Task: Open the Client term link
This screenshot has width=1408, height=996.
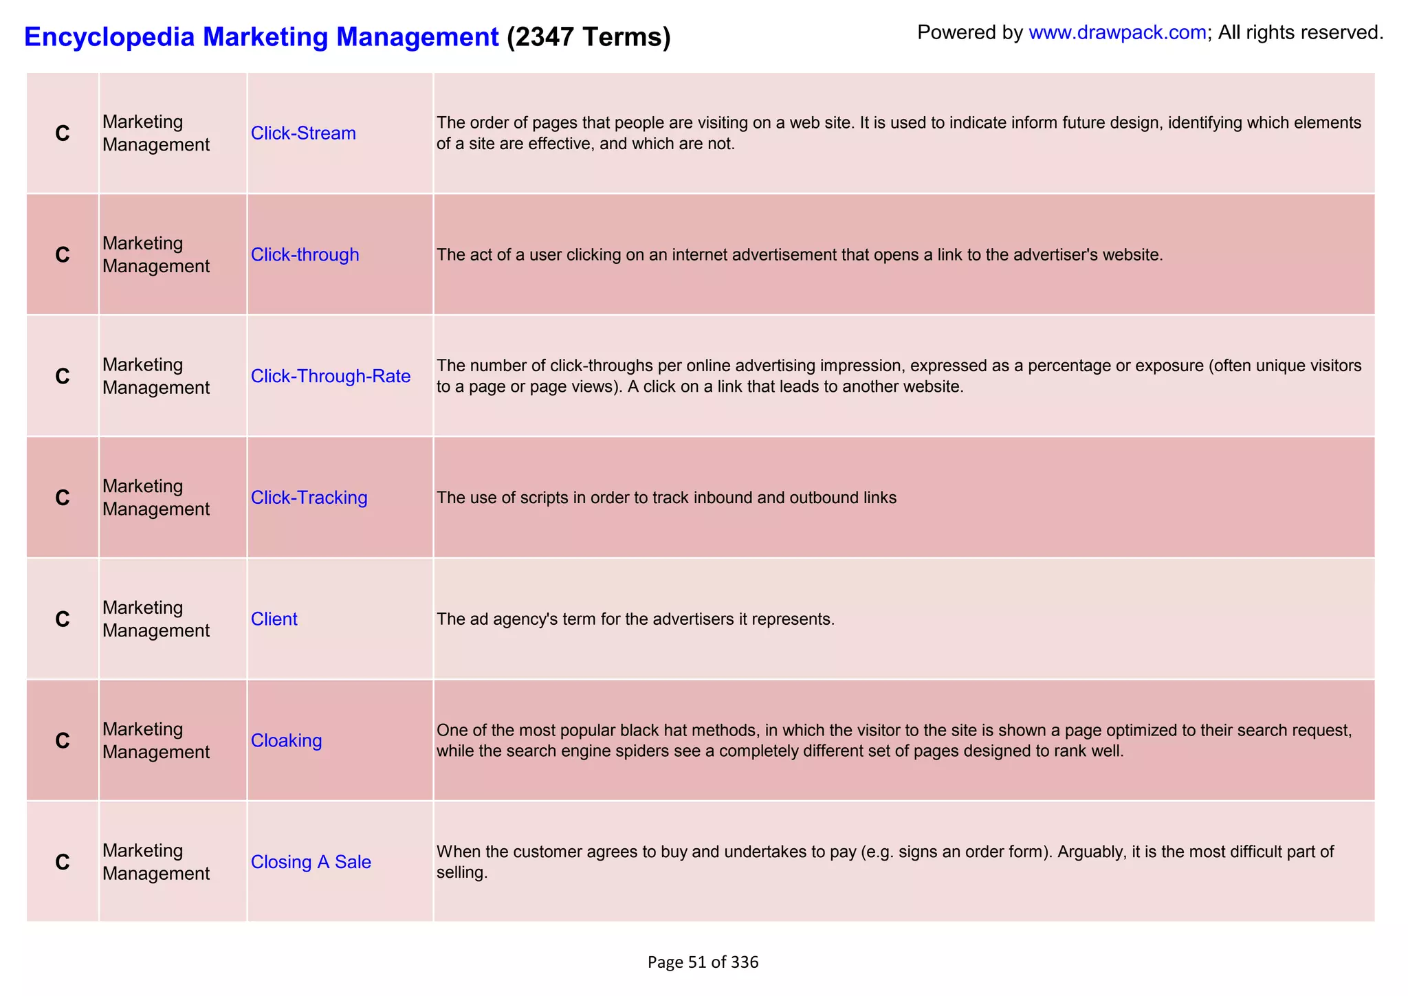Action: 274,619
